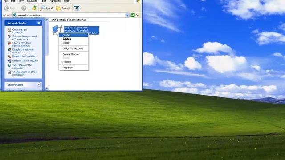The width and height of the screenshot is (285, 160).
Task: Click the Create a new connection icon
Action: pos(9,30)
